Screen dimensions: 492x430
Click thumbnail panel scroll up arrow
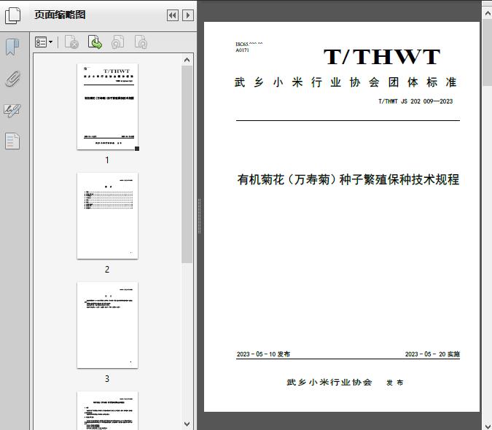[x=187, y=60]
